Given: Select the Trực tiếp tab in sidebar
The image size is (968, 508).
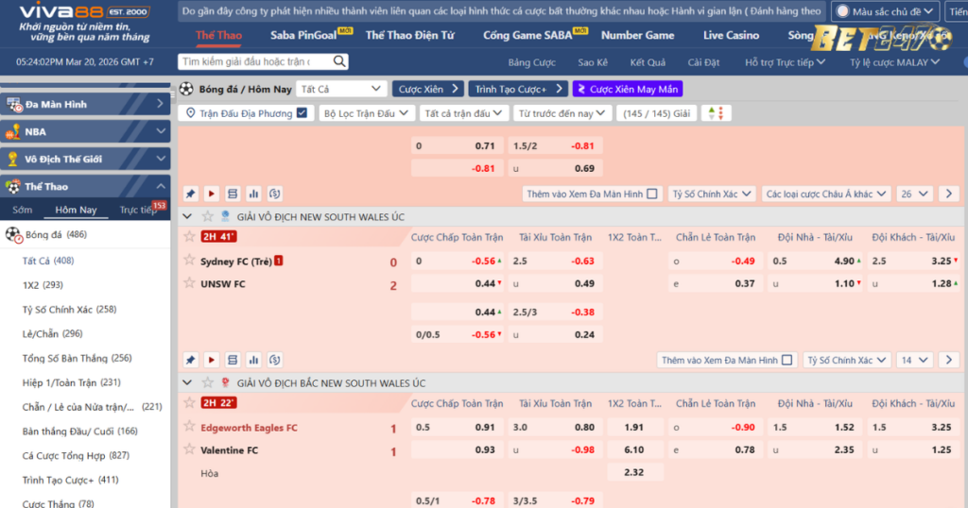Looking at the screenshot, I should [138, 211].
